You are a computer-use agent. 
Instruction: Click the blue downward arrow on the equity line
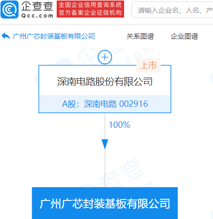[x=105, y=144]
